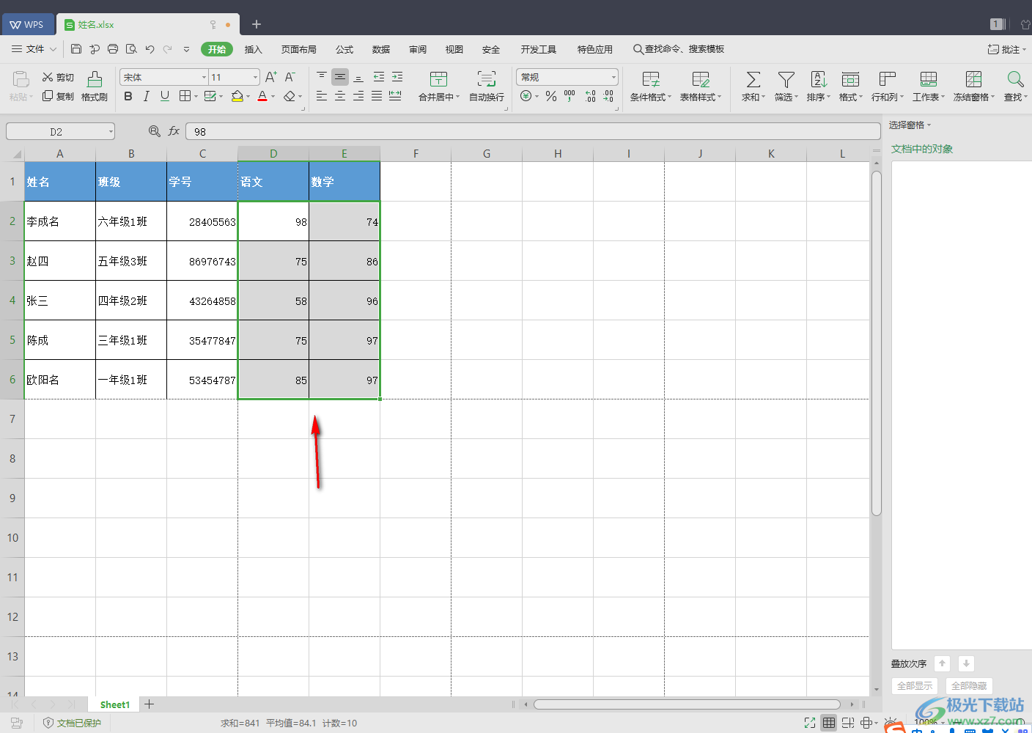Click the Conditional Formatting (条件格式) icon

tap(651, 79)
